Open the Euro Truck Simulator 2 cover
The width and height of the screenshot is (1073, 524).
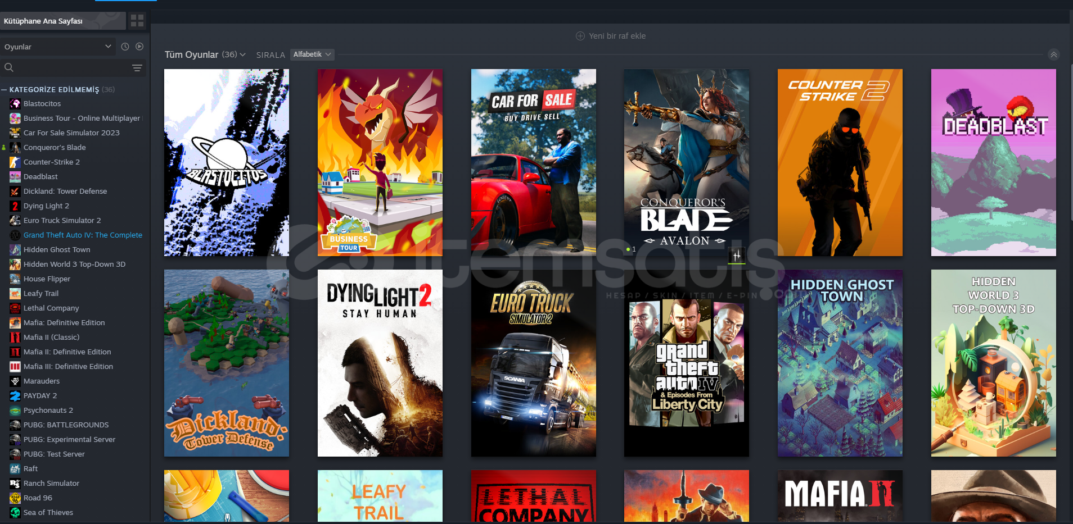(534, 363)
